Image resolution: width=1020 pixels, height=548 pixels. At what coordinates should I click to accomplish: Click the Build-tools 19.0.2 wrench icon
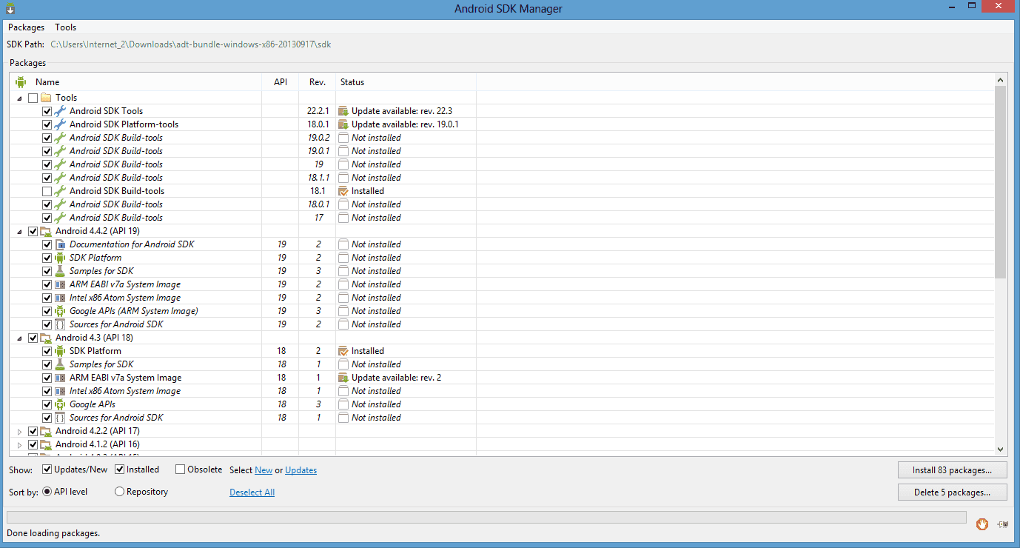click(x=61, y=138)
